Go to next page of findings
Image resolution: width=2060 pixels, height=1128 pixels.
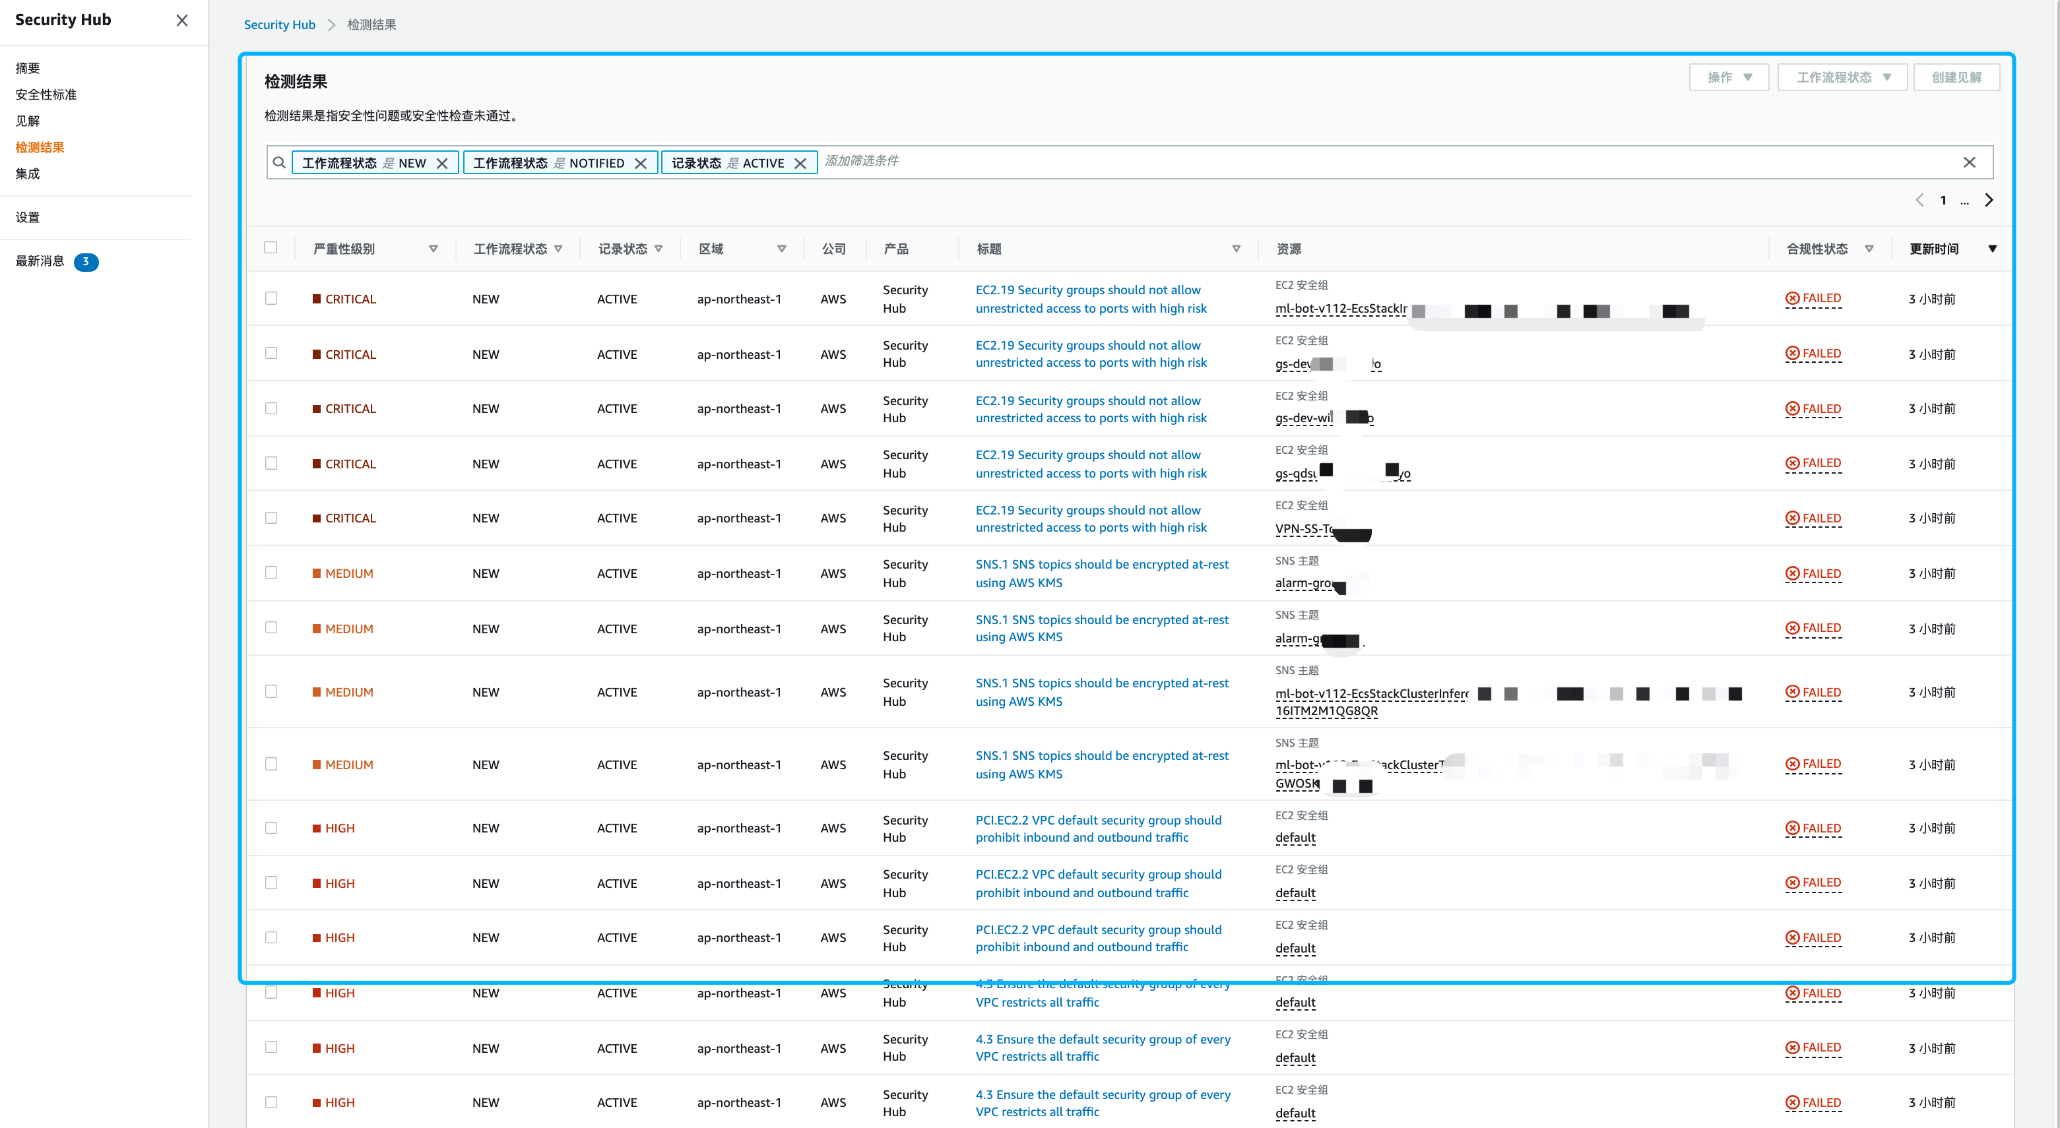tap(1989, 200)
